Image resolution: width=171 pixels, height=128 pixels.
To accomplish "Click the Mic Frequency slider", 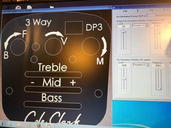I will pyautogui.click(x=158, y=79).
